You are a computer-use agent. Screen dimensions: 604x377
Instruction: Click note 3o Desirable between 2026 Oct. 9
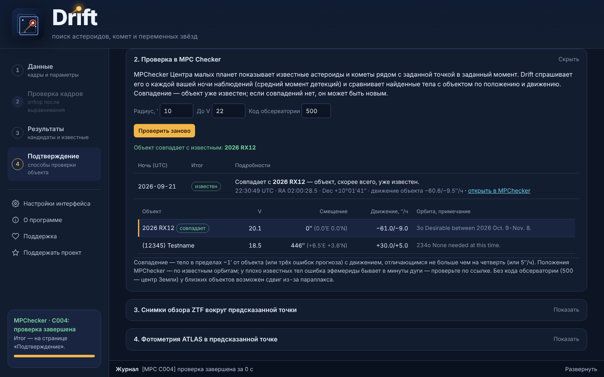474,228
